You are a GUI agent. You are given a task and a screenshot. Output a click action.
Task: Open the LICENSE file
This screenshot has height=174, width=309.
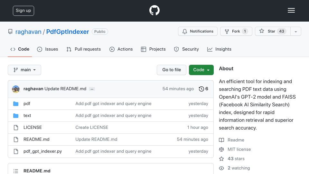tap(33, 128)
